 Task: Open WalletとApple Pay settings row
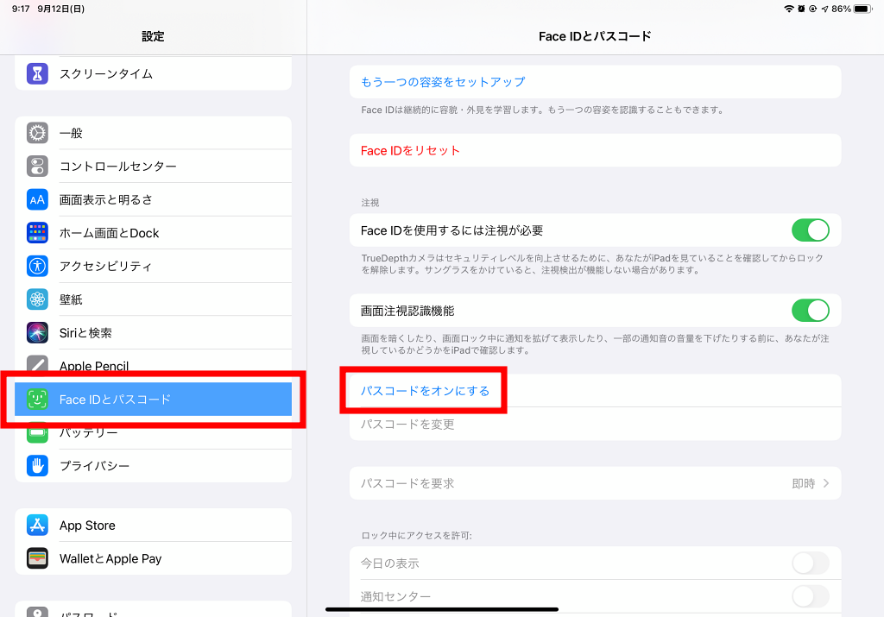pyautogui.click(x=154, y=558)
